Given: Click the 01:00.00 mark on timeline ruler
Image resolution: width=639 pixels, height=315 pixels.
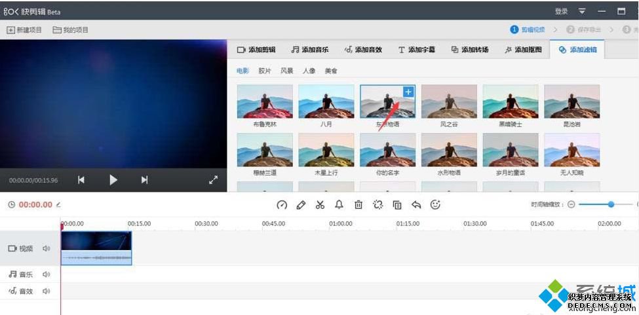Looking at the screenshot, I should tap(341, 223).
